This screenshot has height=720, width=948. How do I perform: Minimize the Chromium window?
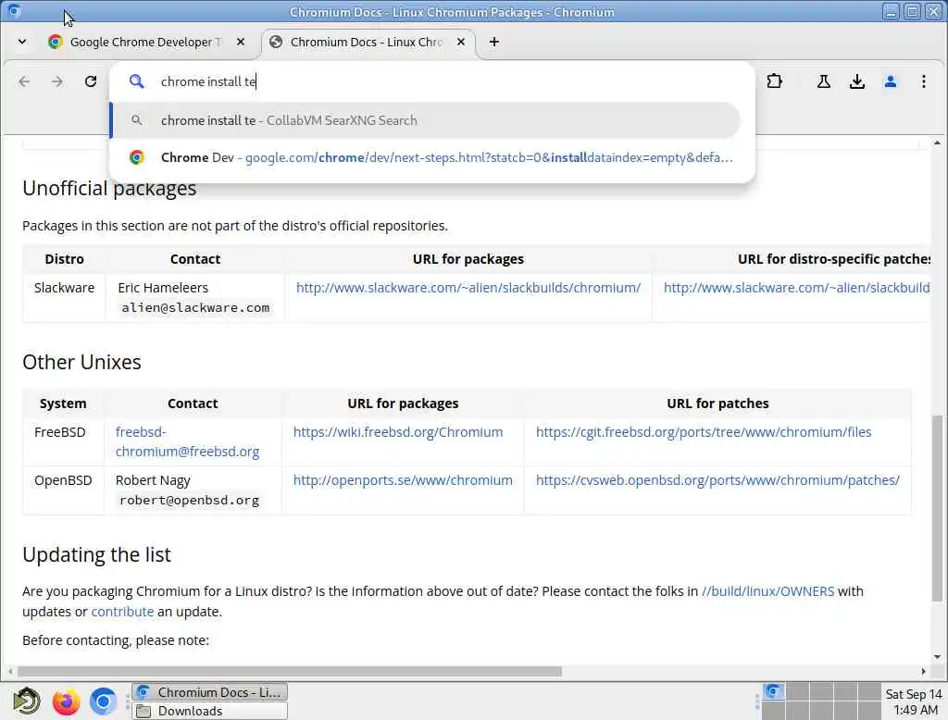click(x=891, y=11)
